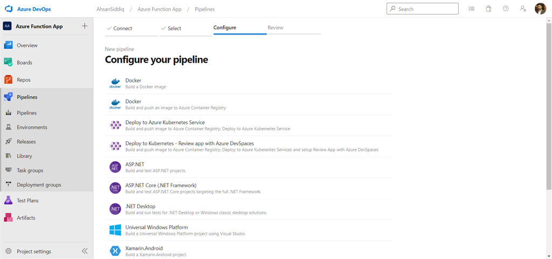Open the Pipelines sub-item icon
The height and width of the screenshot is (259, 552).
9,113
